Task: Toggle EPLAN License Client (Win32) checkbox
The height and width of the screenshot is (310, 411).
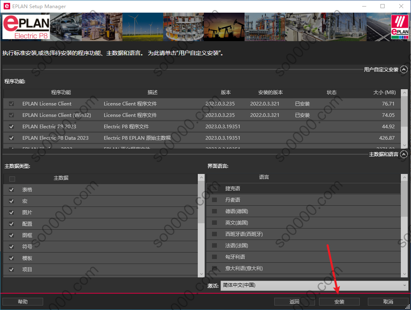Action: click(x=11, y=115)
